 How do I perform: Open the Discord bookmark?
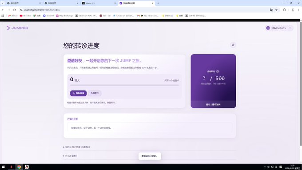[48, 16]
